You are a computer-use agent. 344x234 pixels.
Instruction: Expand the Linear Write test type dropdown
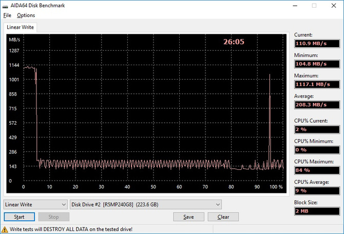click(x=35, y=205)
